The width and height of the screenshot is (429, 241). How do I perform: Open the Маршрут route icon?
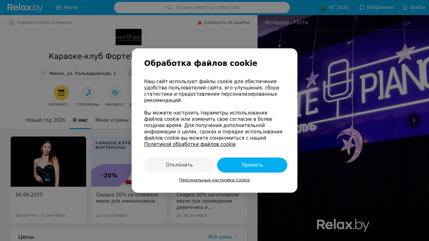coord(115,93)
